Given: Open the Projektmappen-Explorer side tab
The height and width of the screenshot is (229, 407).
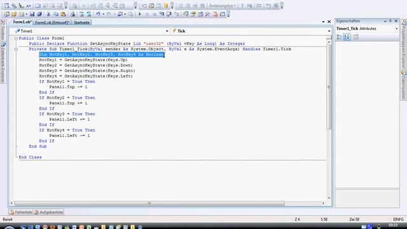Looking at the screenshot, I should click(403, 44).
